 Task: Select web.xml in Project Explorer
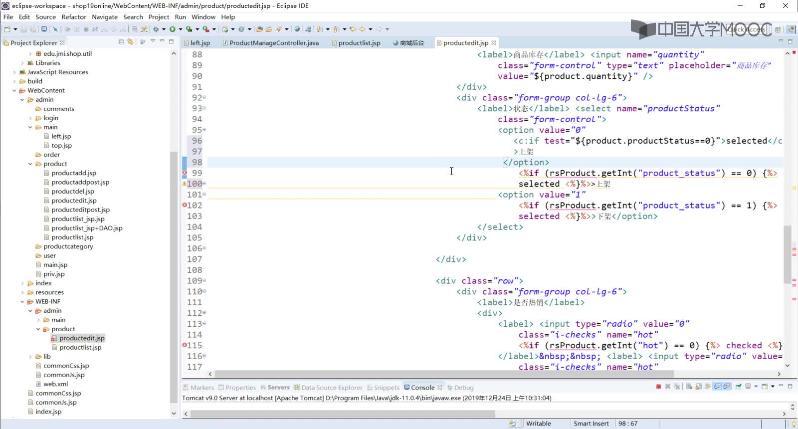pos(55,384)
